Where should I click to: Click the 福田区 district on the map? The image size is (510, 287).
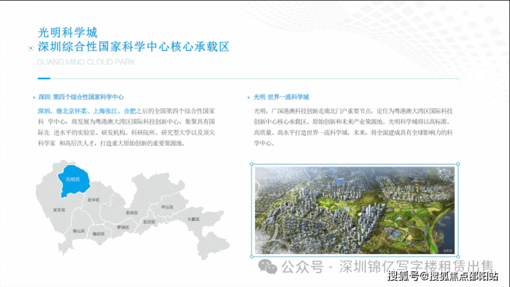98,234
